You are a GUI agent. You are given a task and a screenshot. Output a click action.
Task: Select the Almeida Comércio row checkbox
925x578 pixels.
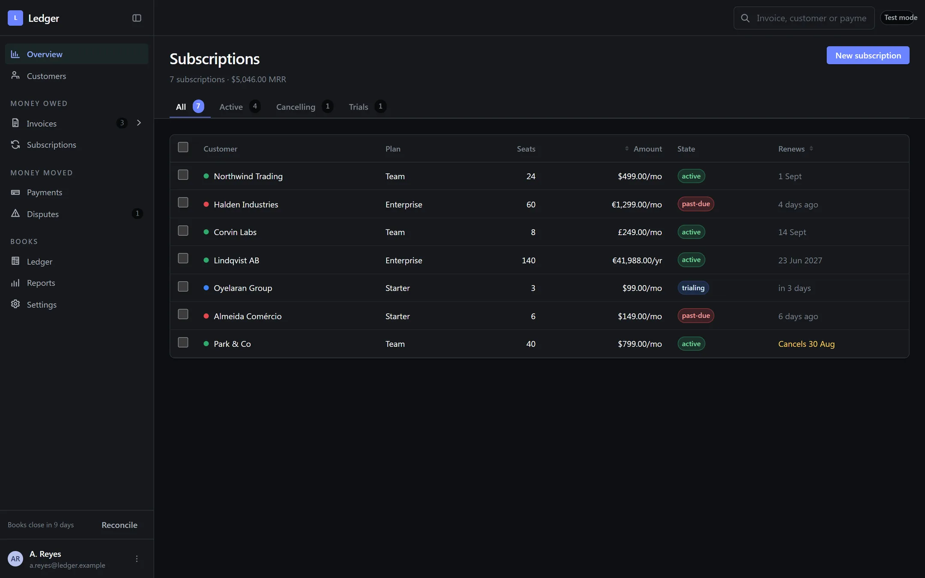coord(183,314)
